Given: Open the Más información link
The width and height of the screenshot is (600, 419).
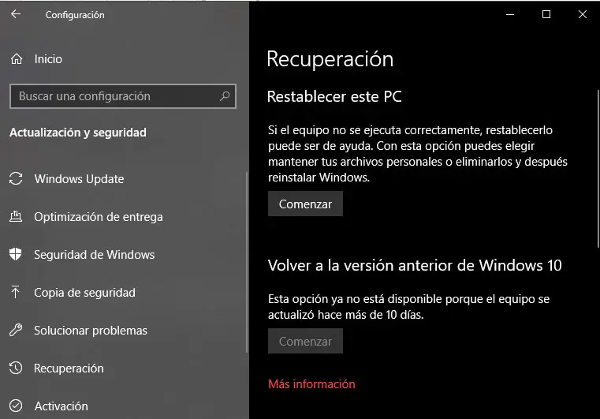Looking at the screenshot, I should coord(311,384).
